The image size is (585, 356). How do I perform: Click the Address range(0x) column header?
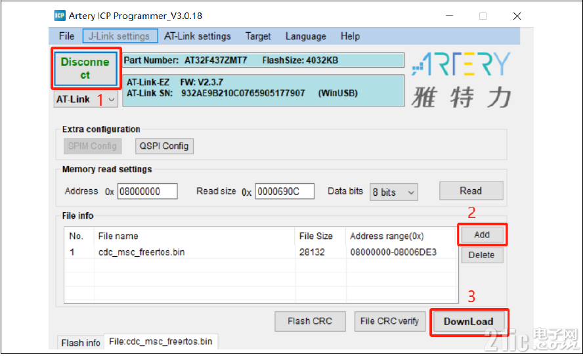click(387, 236)
